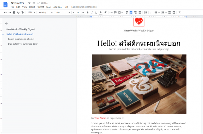The image size is (203, 134).
Task: Go to 'Lorem ipsum dolor sit amet' outline entry
Action: click(x=21, y=39)
